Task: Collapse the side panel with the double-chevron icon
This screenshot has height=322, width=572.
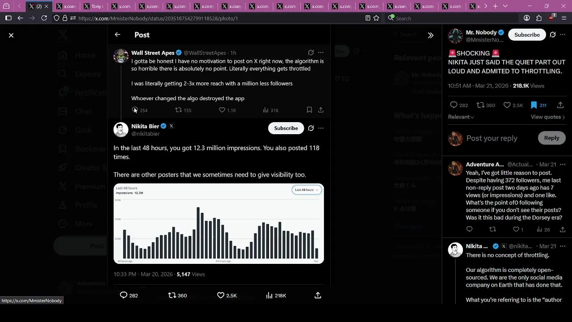Action: coord(430,35)
